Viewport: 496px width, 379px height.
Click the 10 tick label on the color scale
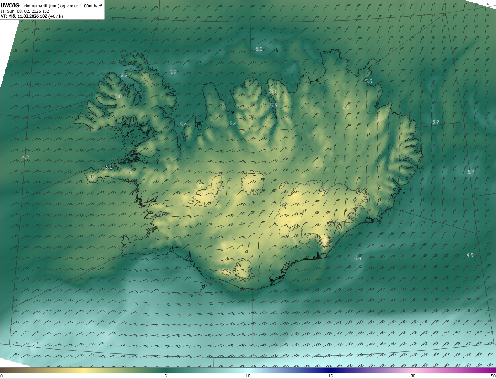pyautogui.click(x=248, y=376)
